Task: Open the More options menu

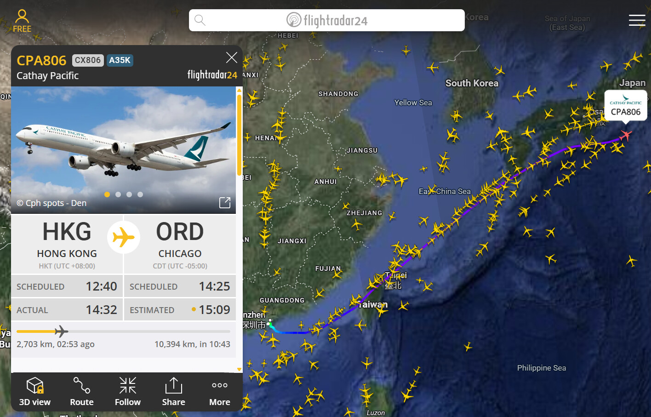Action: 220,392
